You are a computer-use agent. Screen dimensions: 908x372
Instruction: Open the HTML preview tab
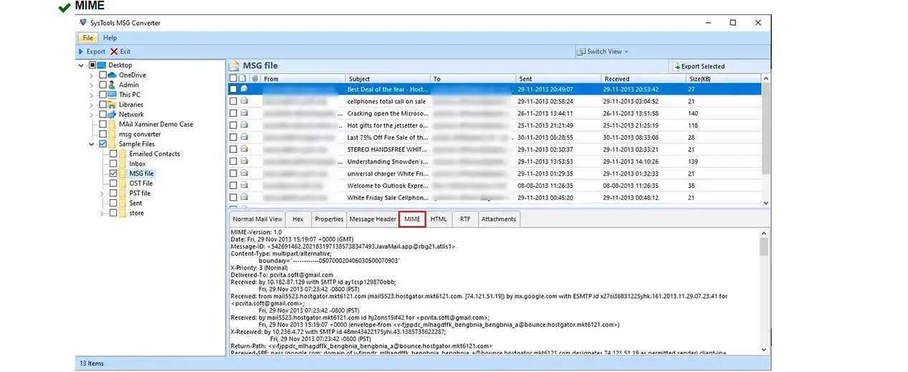pos(439,219)
